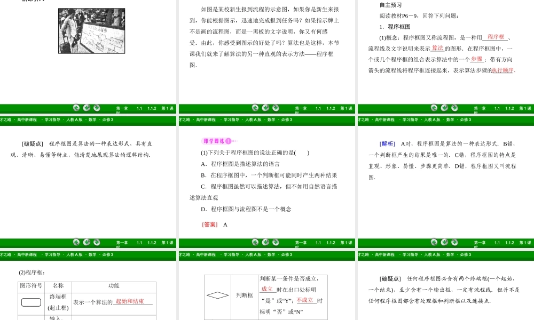Click the back arrow on the top-left slide
The image size is (534, 320).
76,108
